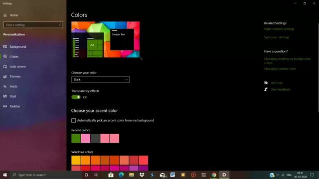Click the network icon in system tray
This screenshot has height=179, width=319.
click(283, 175)
